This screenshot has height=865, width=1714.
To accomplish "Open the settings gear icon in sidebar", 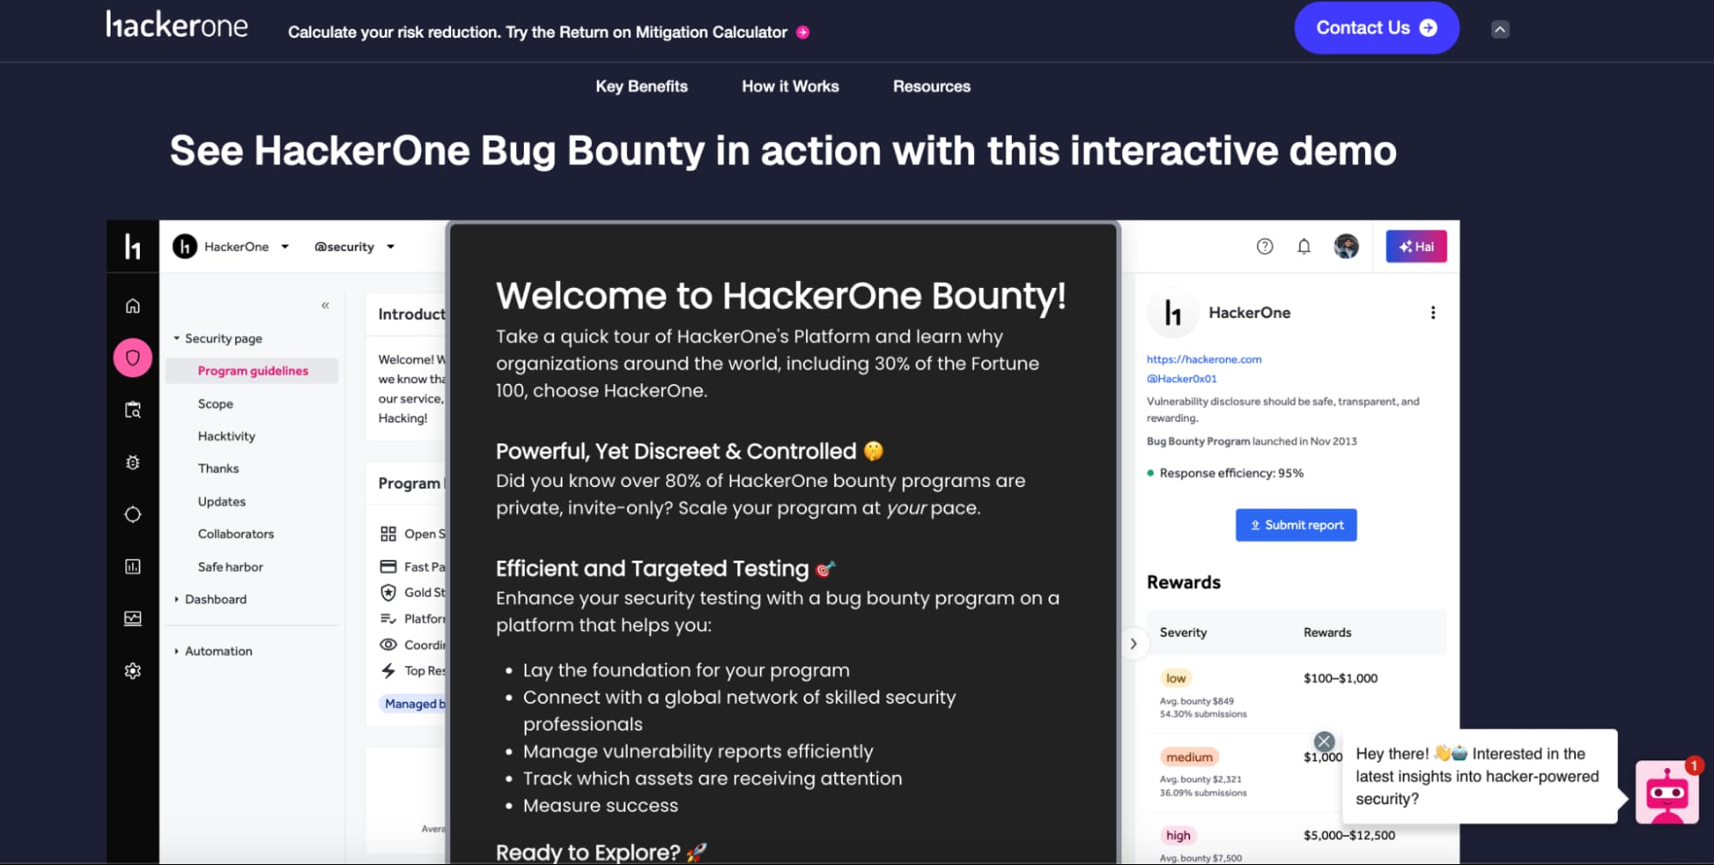I will (133, 670).
